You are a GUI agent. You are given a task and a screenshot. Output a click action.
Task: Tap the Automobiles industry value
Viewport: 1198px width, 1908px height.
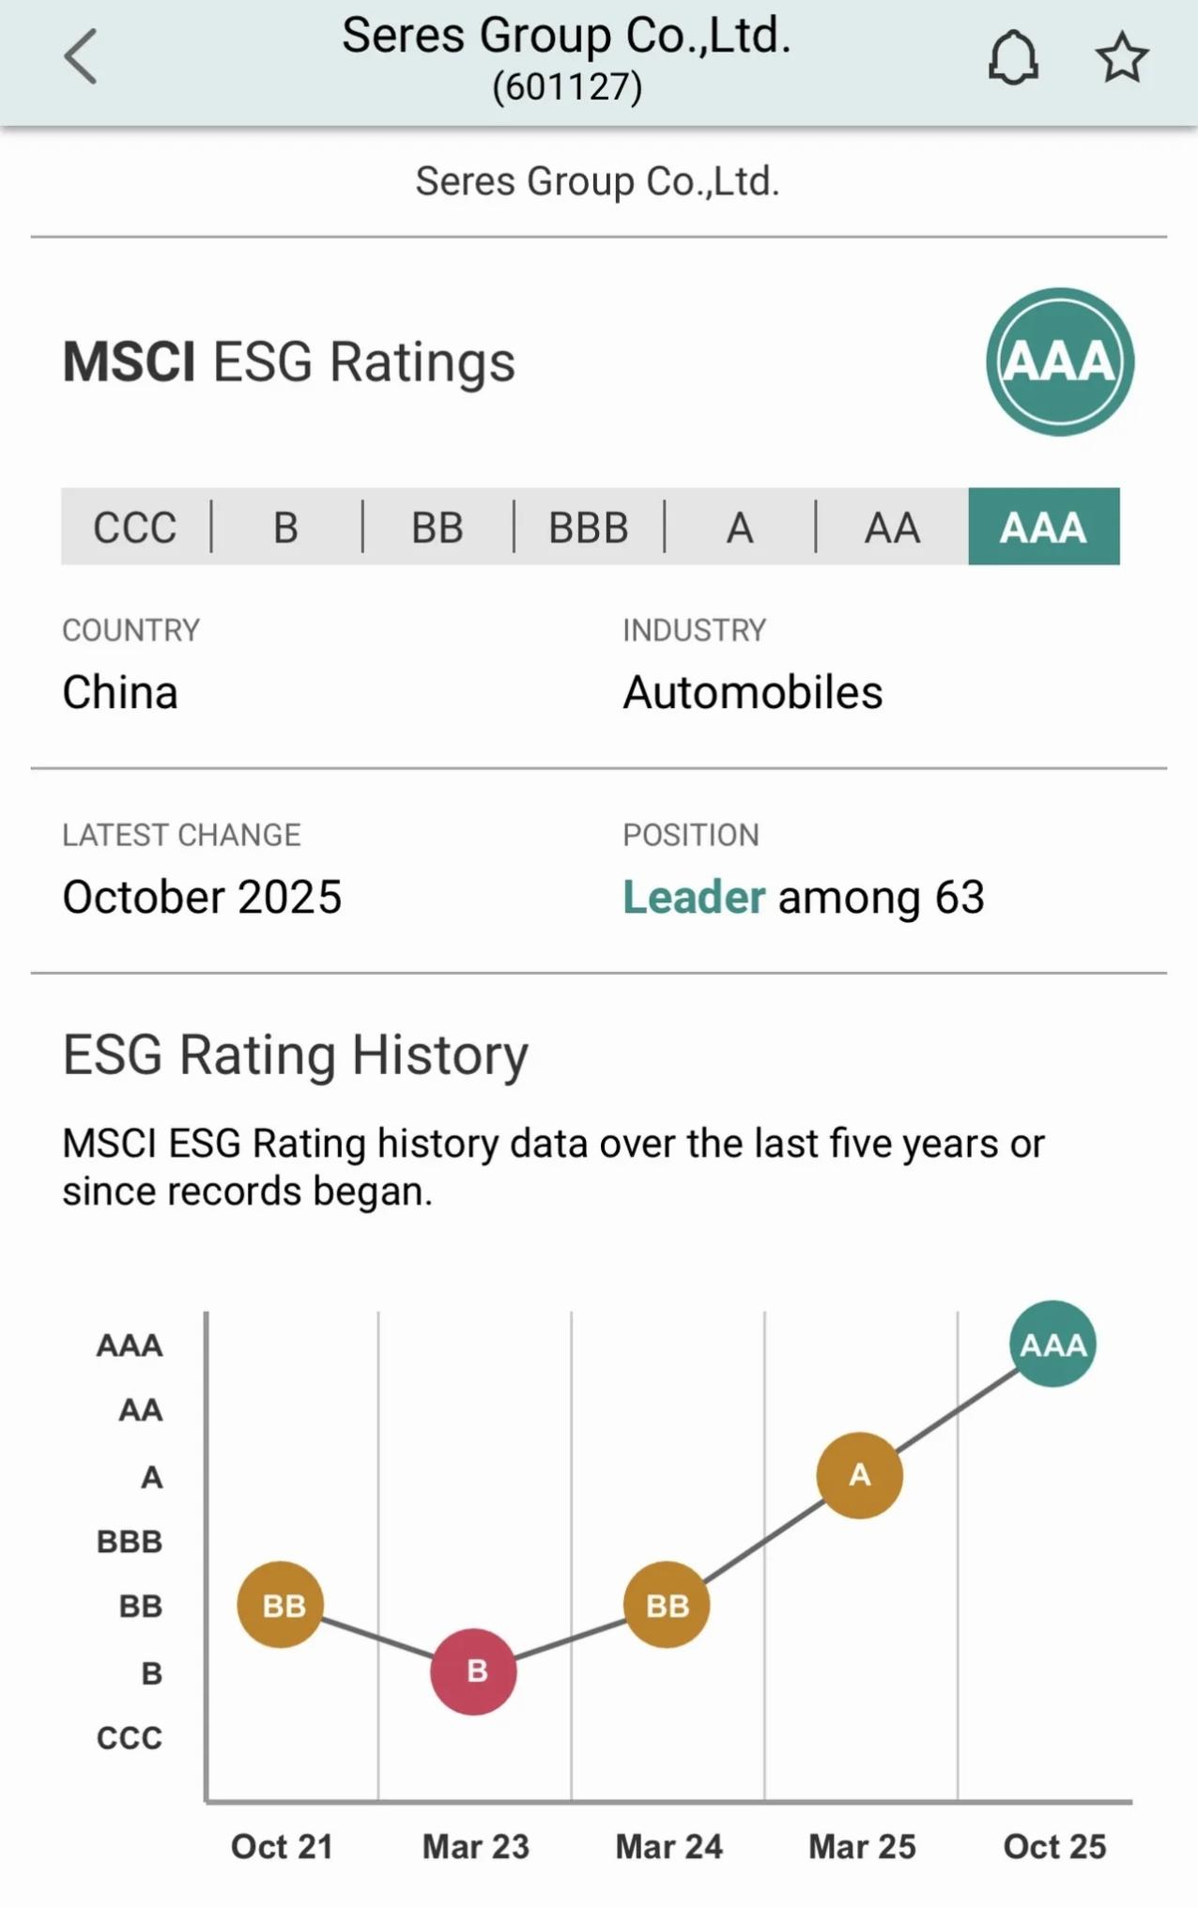pyautogui.click(x=752, y=692)
